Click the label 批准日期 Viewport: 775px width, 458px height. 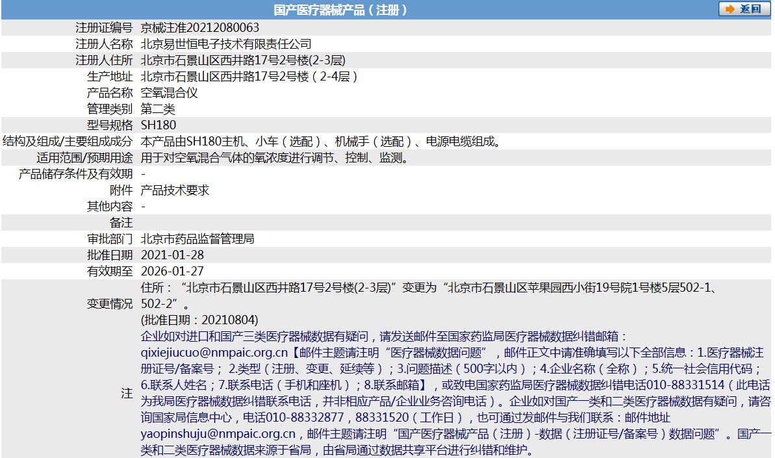tap(110, 255)
